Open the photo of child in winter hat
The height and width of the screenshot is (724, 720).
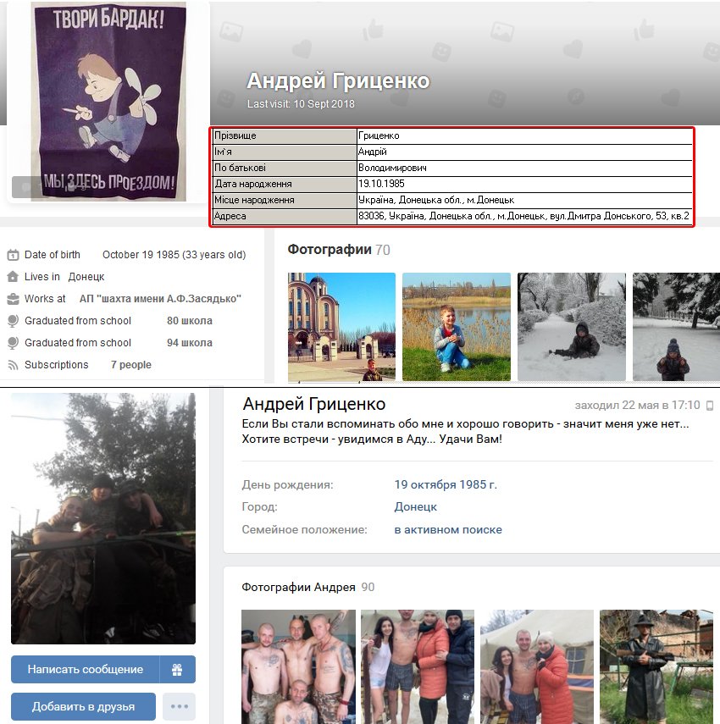coord(676,327)
